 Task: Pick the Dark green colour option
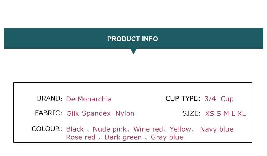click(123, 137)
